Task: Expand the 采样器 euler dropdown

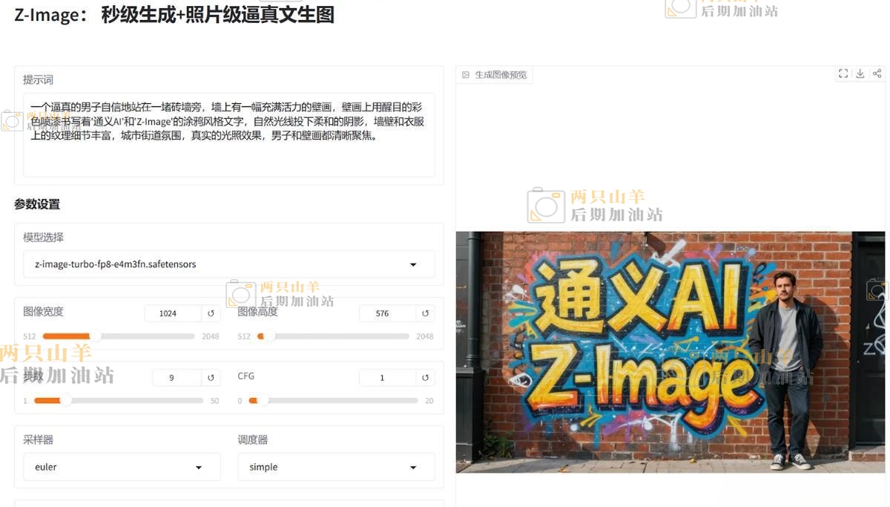Action: [x=199, y=468]
